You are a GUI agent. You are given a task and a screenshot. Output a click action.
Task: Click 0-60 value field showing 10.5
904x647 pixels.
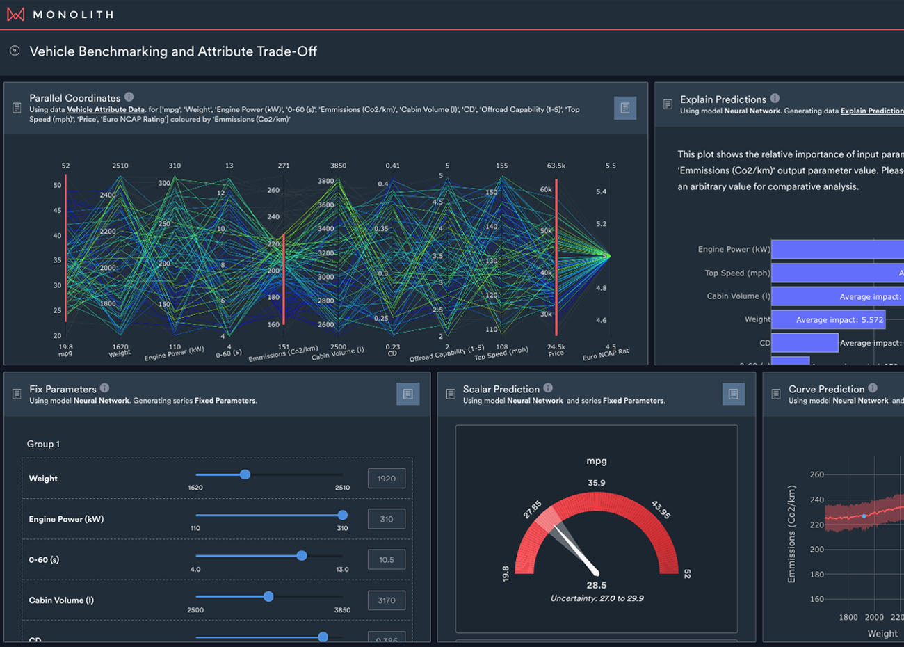(x=387, y=559)
